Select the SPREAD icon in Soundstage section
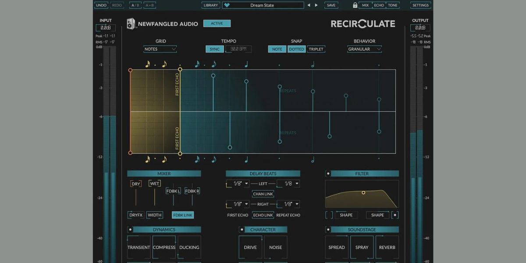This screenshot has width=526, height=263. (x=337, y=247)
